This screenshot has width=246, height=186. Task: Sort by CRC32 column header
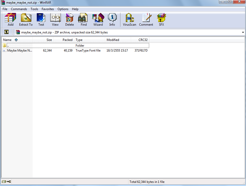(x=140, y=40)
